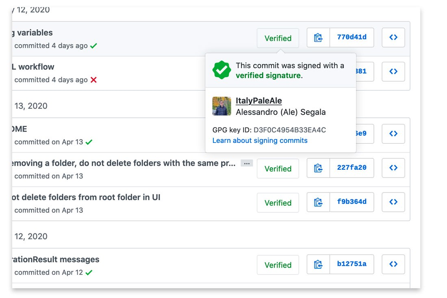The image size is (447, 298).
Task: Browse repository at commit 227fa20
Action: point(393,168)
